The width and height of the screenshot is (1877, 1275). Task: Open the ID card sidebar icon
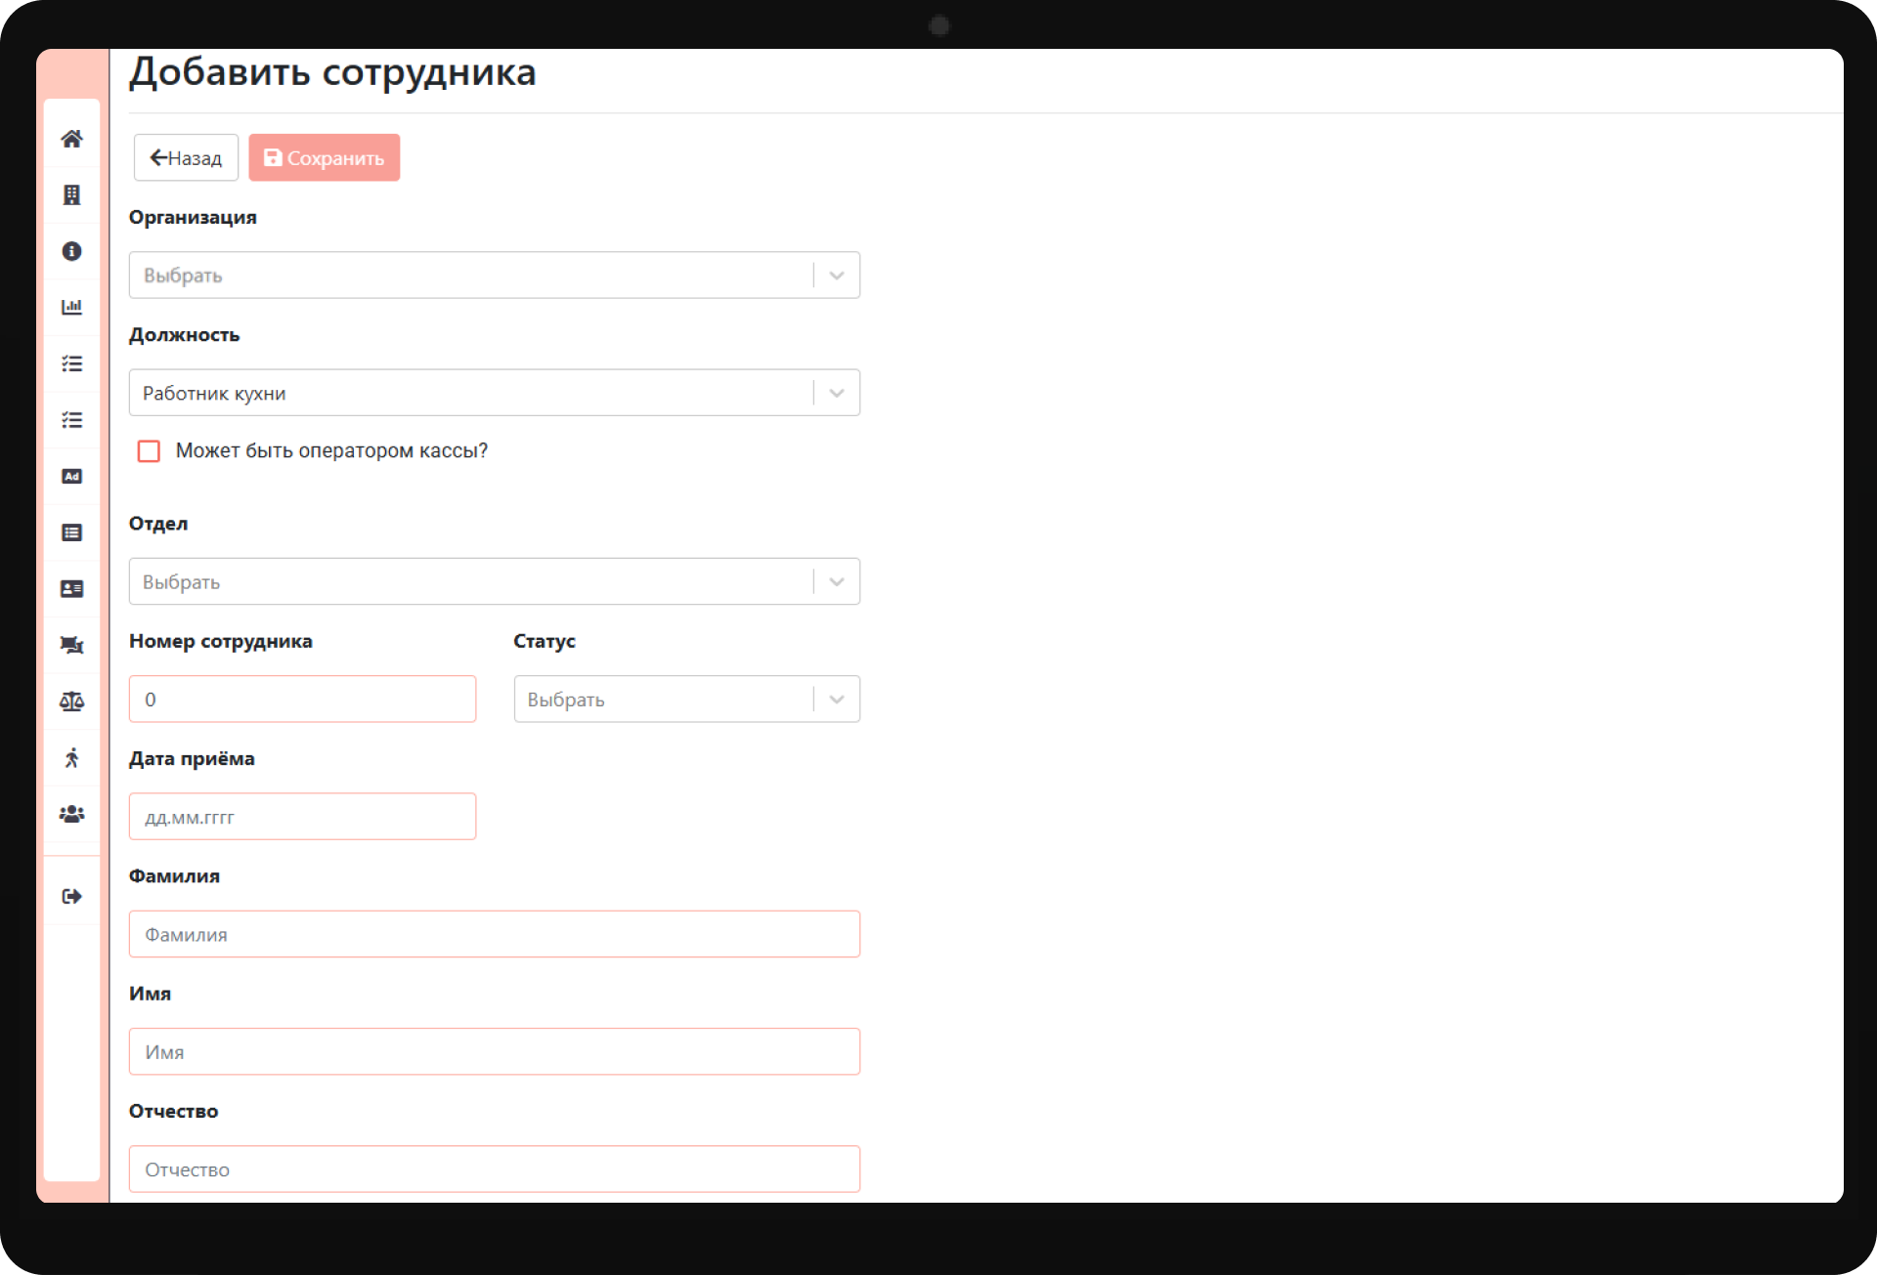pos(71,588)
